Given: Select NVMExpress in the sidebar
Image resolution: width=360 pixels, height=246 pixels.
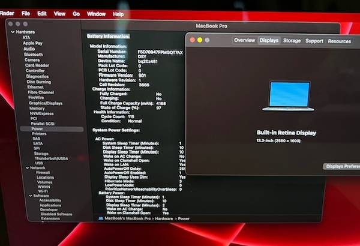Looking at the screenshot, I should click(41, 113).
